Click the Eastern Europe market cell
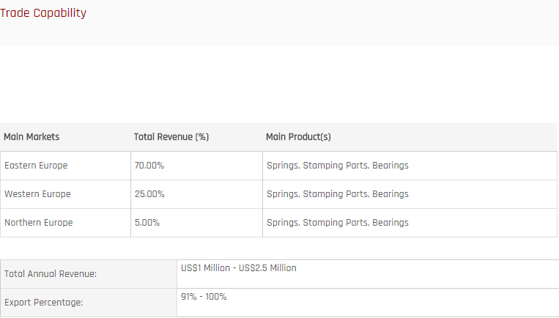 (x=36, y=166)
